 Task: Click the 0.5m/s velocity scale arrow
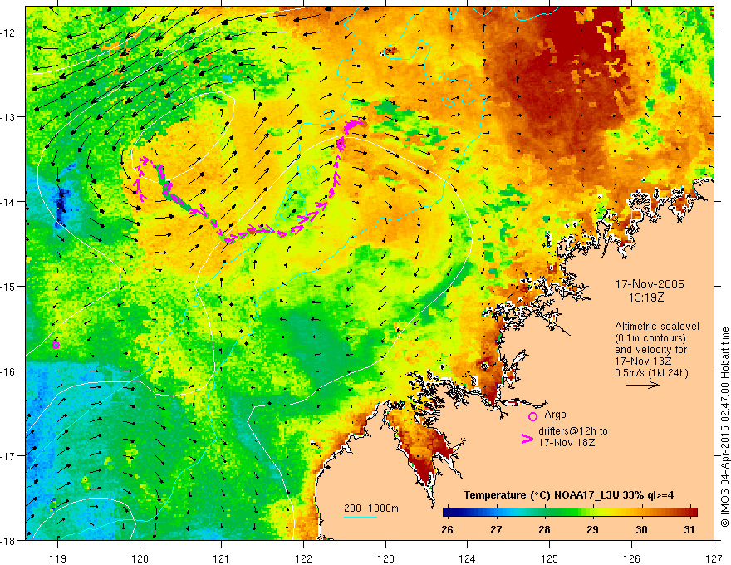coord(642,385)
